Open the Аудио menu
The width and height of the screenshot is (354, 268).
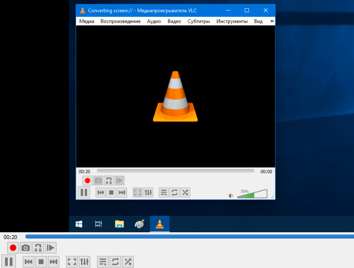154,21
